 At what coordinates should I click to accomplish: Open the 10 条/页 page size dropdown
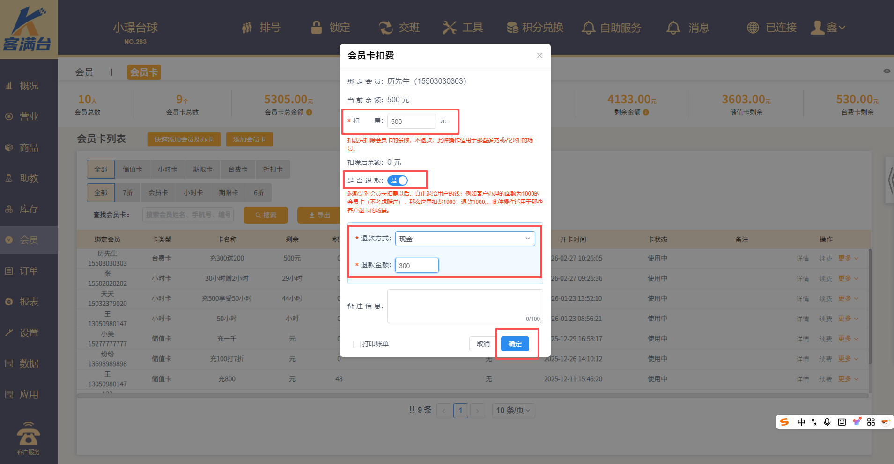pyautogui.click(x=513, y=411)
